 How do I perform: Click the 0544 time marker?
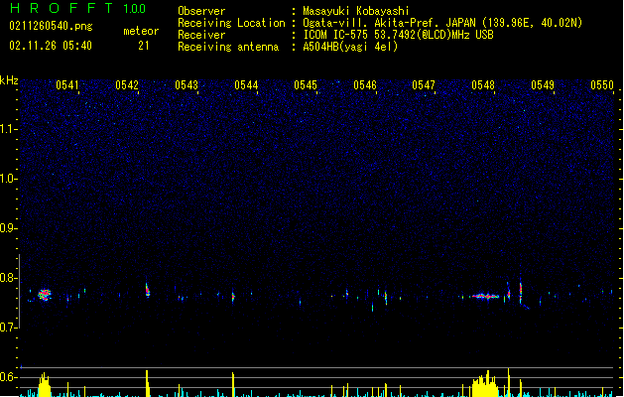tap(246, 85)
